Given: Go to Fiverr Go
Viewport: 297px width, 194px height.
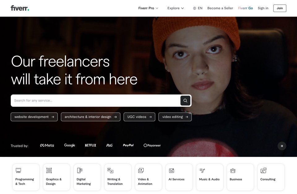Looking at the screenshot, I should coord(245,8).
